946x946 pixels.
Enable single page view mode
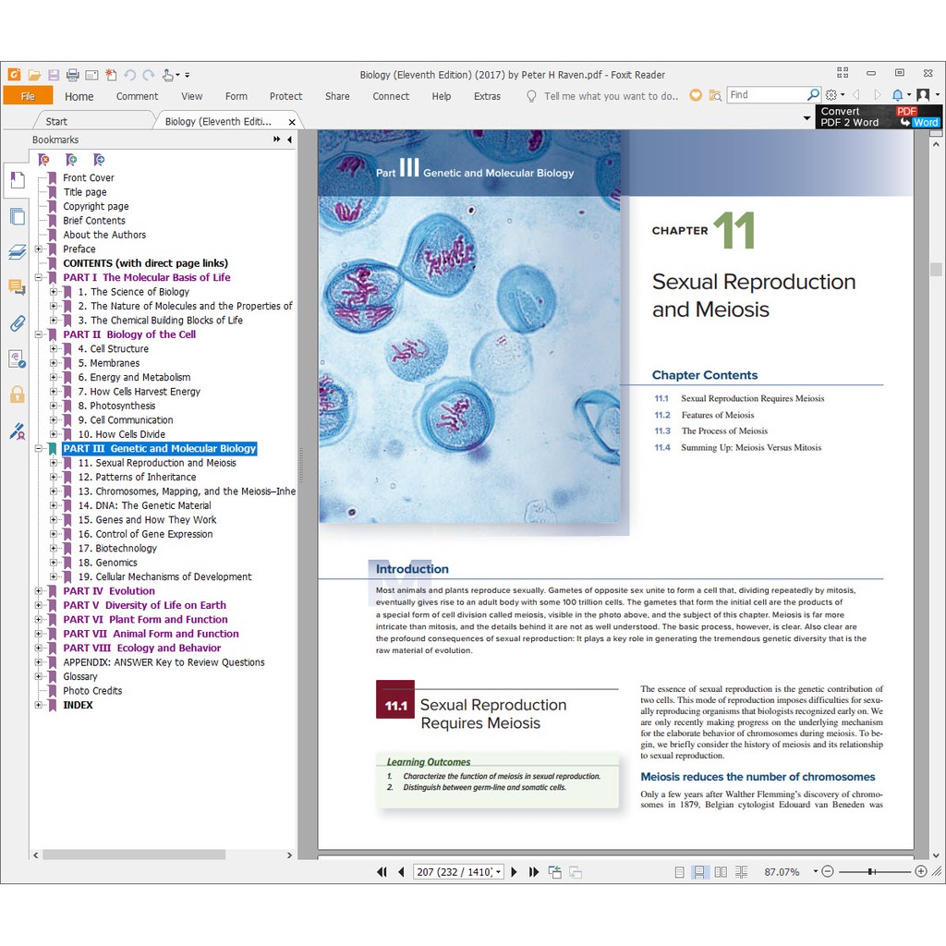click(680, 872)
